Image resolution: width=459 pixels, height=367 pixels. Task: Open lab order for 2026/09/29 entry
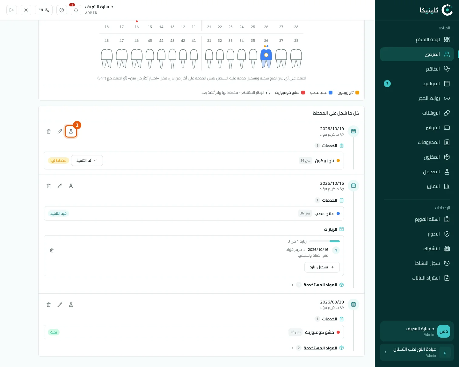tap(71, 305)
